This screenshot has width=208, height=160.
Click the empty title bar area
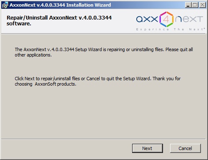tap(147, 5)
